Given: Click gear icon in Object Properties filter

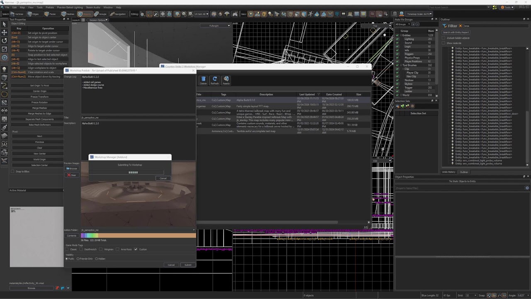Looking at the screenshot, I should tap(527, 188).
